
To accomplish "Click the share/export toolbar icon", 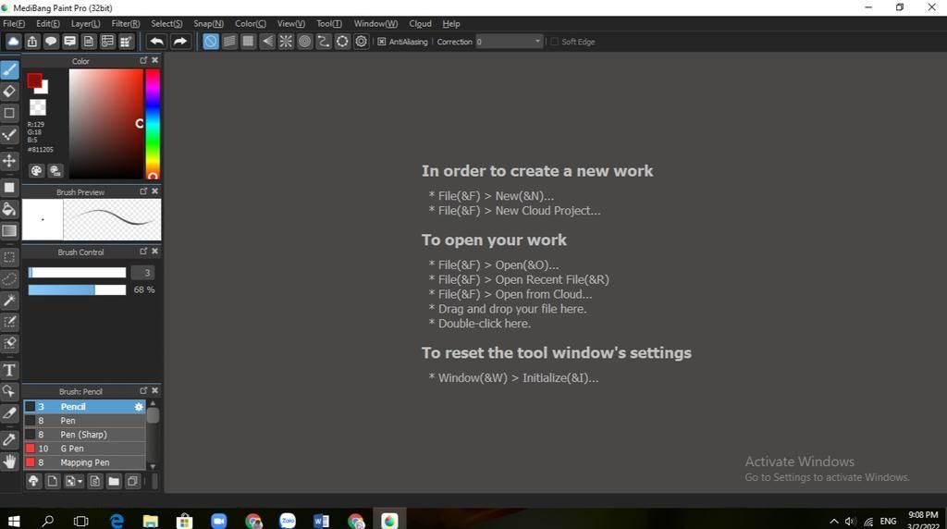I will [x=32, y=41].
